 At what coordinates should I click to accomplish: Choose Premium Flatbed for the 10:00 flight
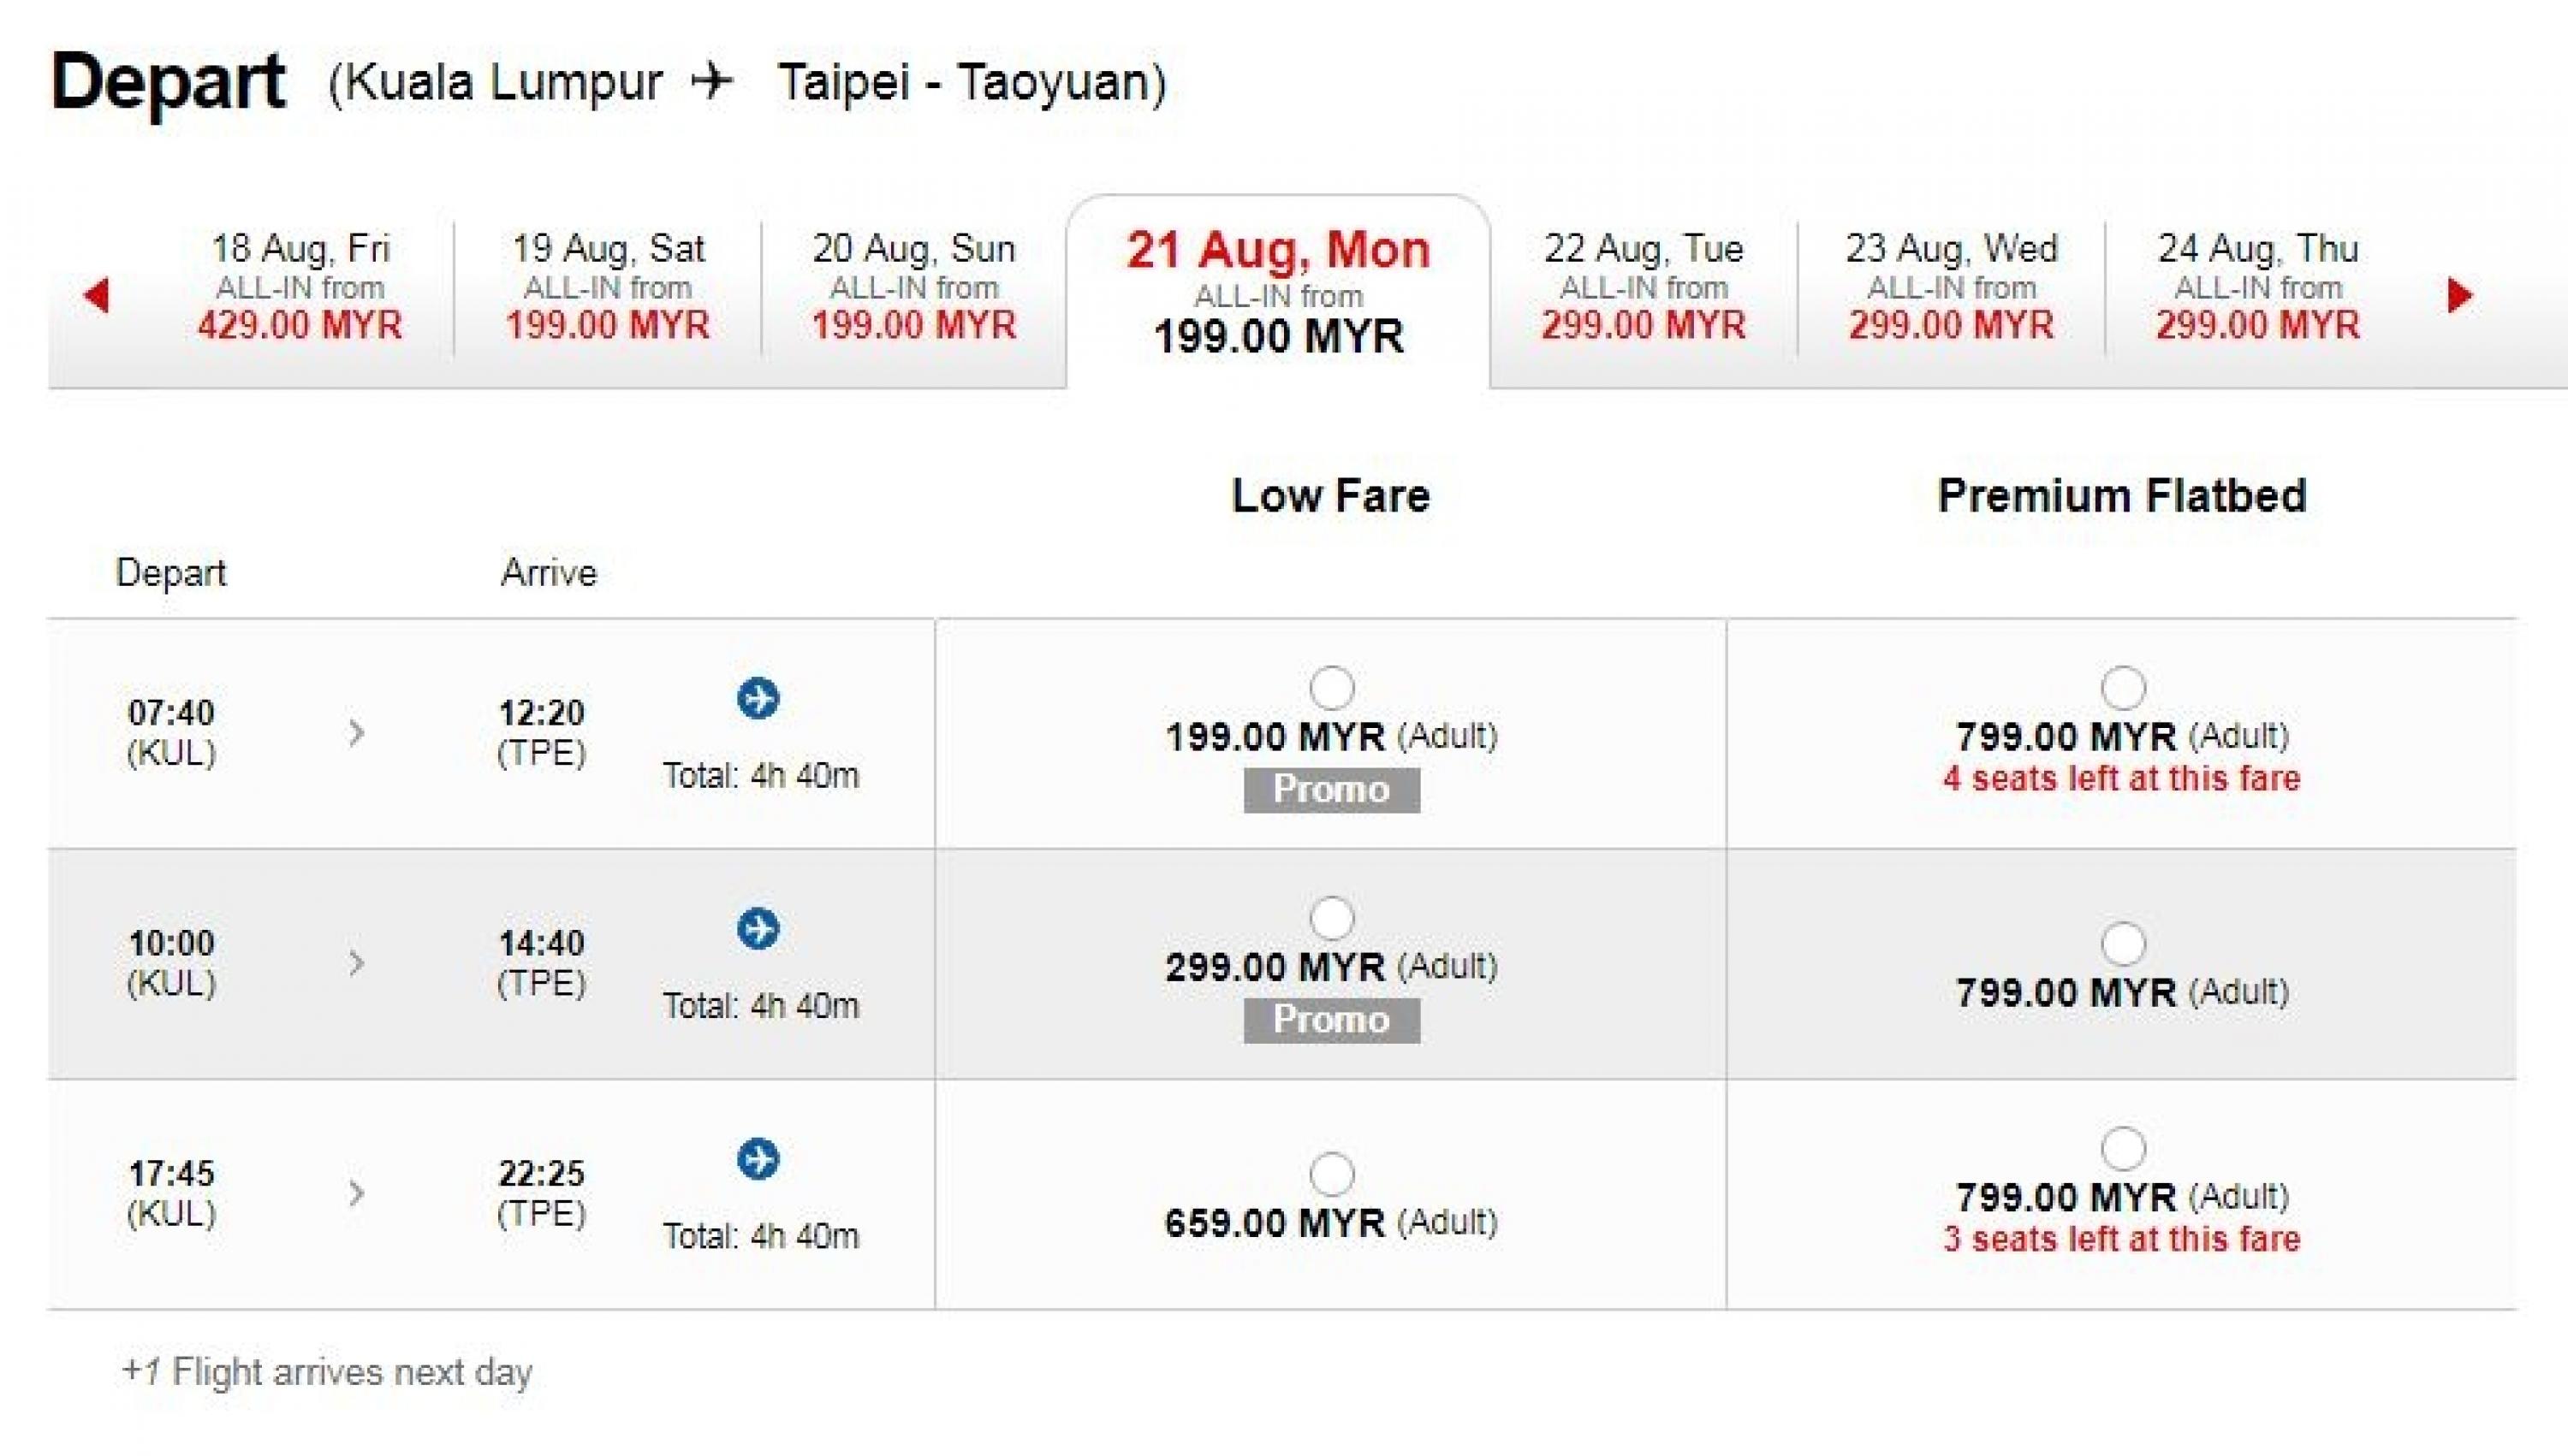pos(2123,943)
